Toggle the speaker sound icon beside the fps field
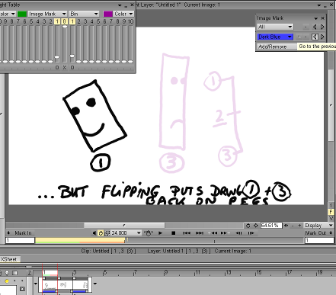 point(94,232)
